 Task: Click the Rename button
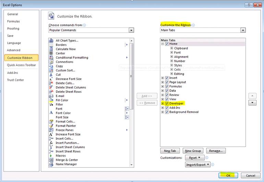[x=216, y=151]
